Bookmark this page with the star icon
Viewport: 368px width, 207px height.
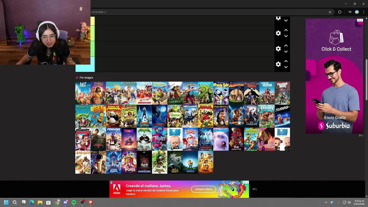(x=330, y=12)
